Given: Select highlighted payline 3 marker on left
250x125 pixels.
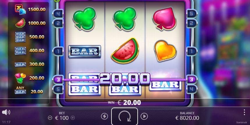Looking at the screenshot, I should click(x=58, y=79).
